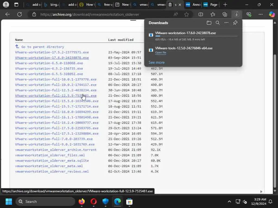278x208 pixels.
Task: Switch to the 'Anno' tab
Action: (193, 5)
